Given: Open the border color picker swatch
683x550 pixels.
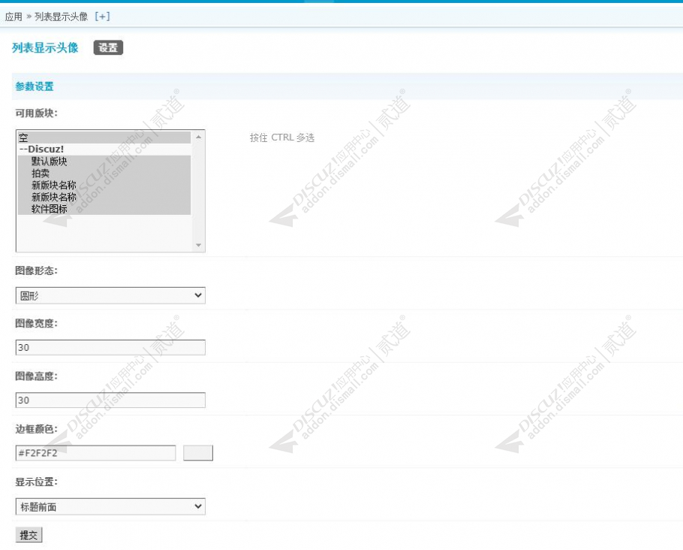Looking at the screenshot, I should point(198,453).
